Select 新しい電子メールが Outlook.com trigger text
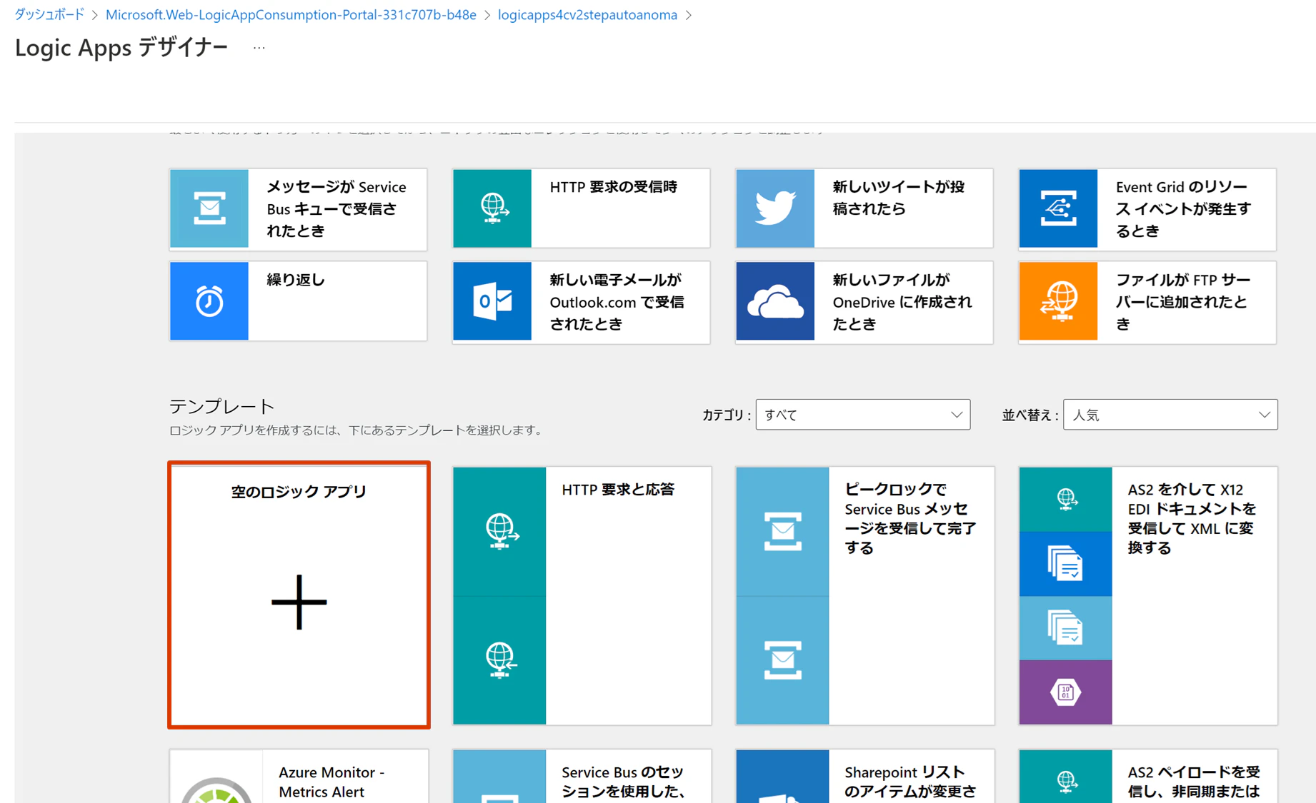The image size is (1316, 803). click(x=617, y=302)
